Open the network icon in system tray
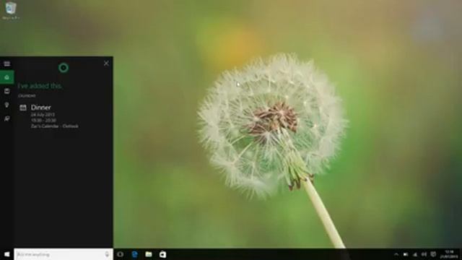This screenshot has width=462, height=260. click(x=415, y=254)
